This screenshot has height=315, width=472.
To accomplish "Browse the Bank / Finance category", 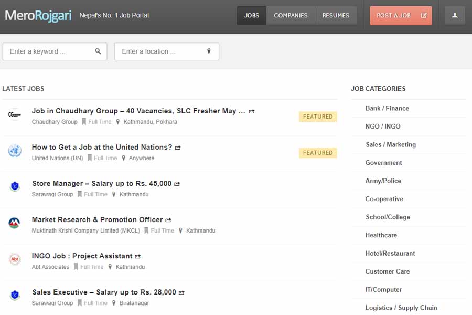I will (387, 108).
